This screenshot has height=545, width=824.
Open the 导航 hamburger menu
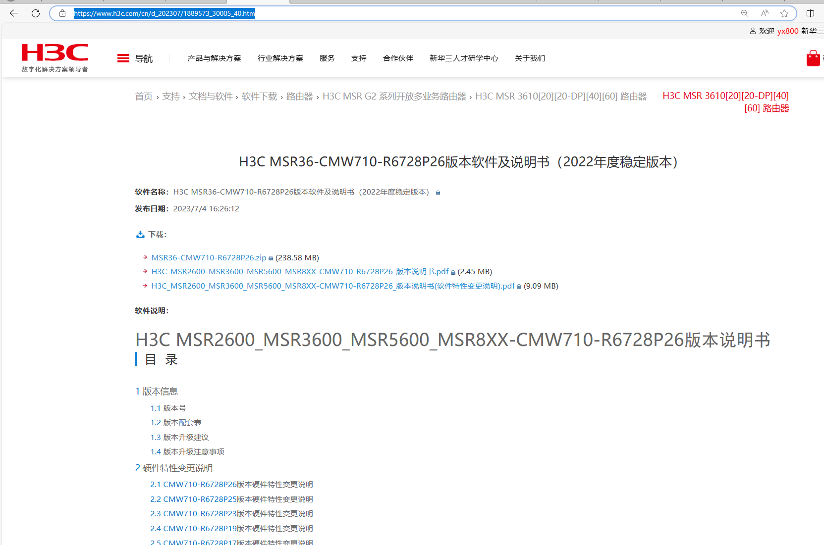tap(135, 58)
